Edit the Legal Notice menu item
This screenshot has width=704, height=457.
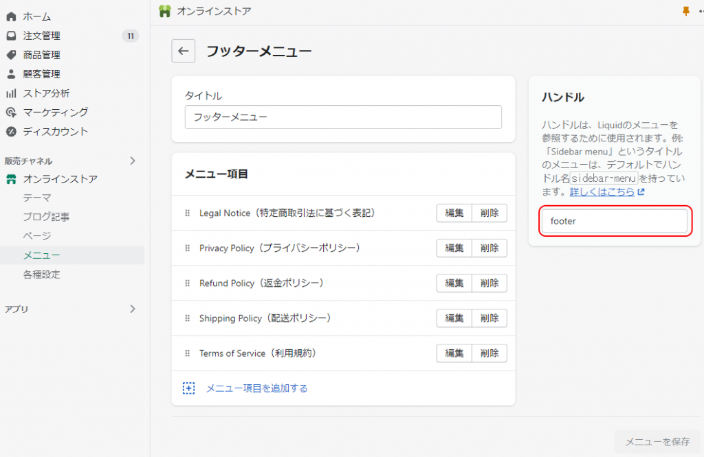[454, 213]
